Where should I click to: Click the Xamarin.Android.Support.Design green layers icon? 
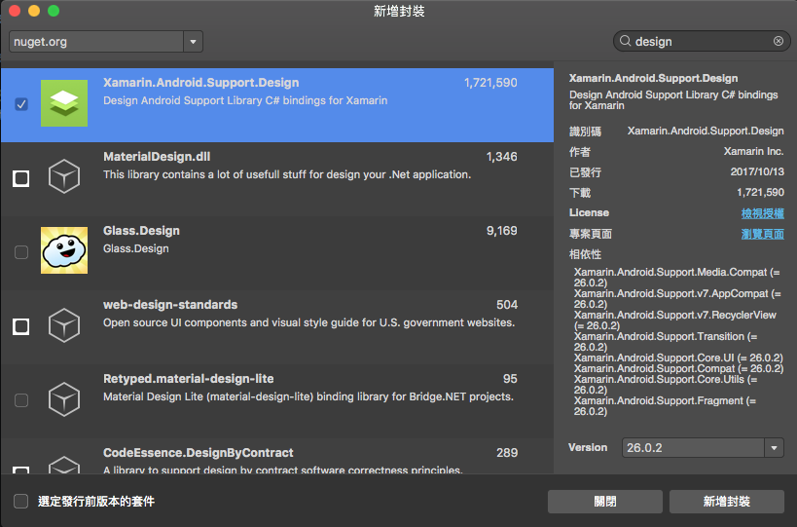64,103
